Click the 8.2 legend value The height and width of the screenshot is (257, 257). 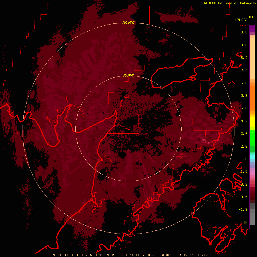(244, 57)
